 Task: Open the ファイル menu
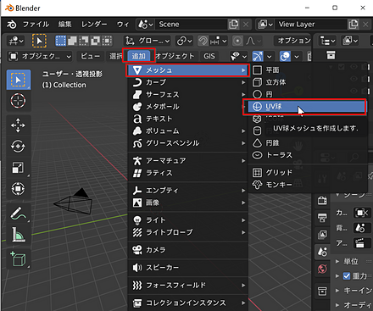click(36, 25)
